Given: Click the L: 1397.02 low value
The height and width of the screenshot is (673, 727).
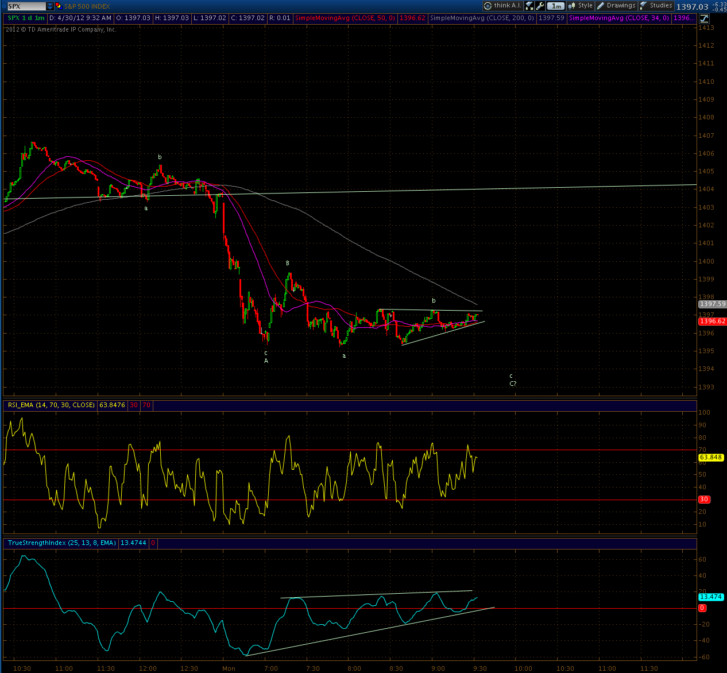Looking at the screenshot, I should tap(210, 18).
